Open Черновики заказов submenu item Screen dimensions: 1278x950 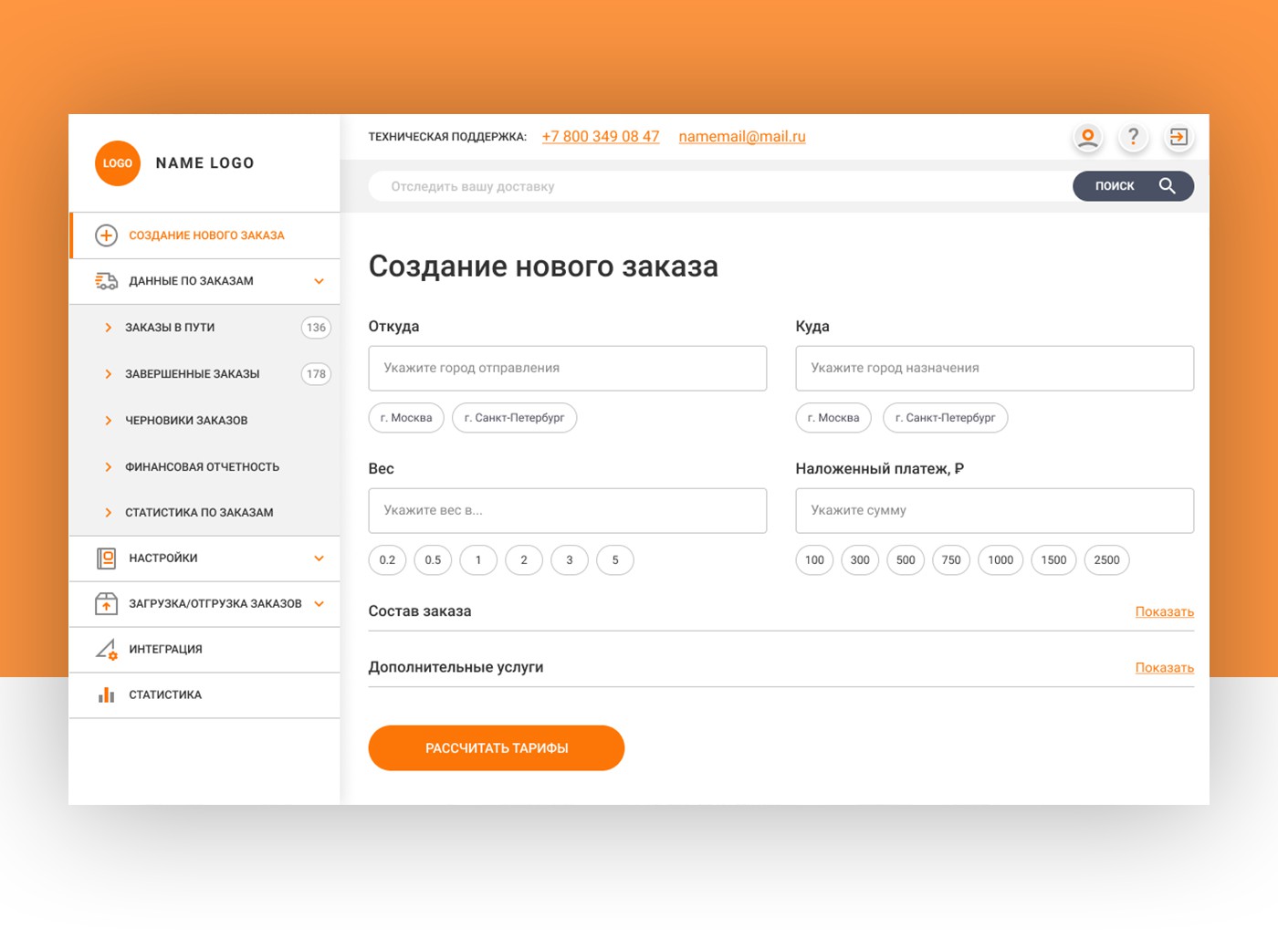[x=204, y=421]
